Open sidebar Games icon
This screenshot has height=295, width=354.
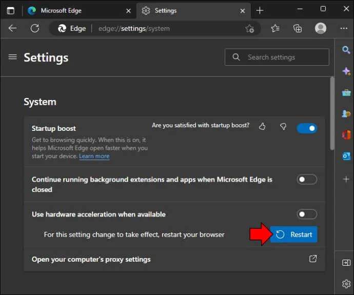pos(346,113)
